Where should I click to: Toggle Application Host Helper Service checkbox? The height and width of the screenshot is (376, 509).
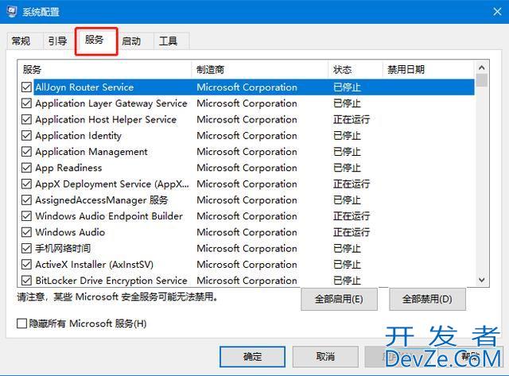(x=26, y=119)
